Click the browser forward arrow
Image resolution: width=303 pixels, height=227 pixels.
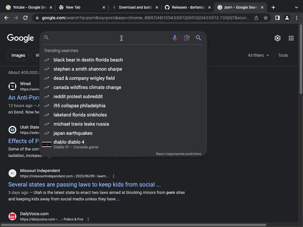point(16,18)
